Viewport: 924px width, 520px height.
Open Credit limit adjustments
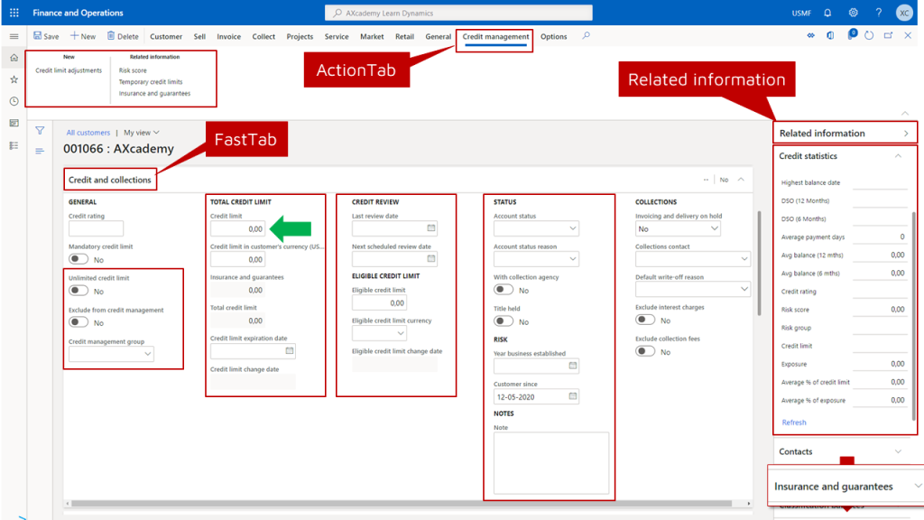[x=69, y=70]
